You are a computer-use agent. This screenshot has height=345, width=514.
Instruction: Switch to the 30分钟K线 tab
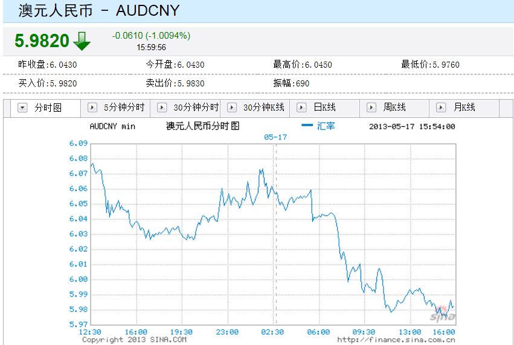(x=255, y=108)
